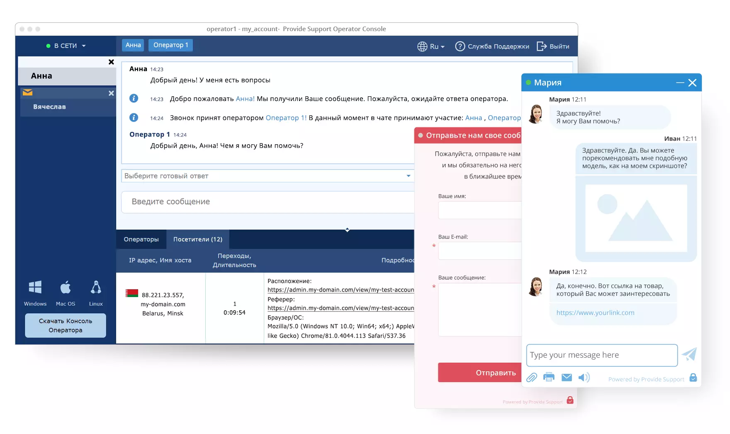Viewport: 730px width, 434px height.
Task: Click Скачать Консоль Оператора button
Action: click(x=66, y=325)
